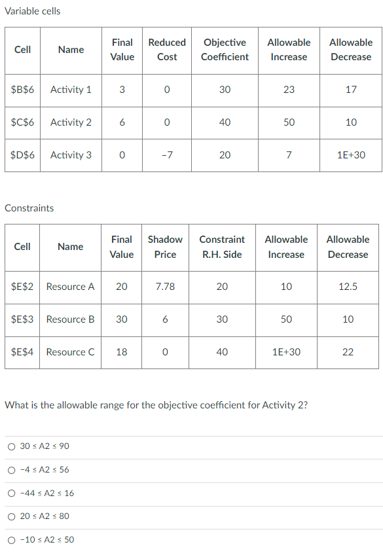Select the Activity 3 reduced cost -7
383x555 pixels.
tap(166, 155)
